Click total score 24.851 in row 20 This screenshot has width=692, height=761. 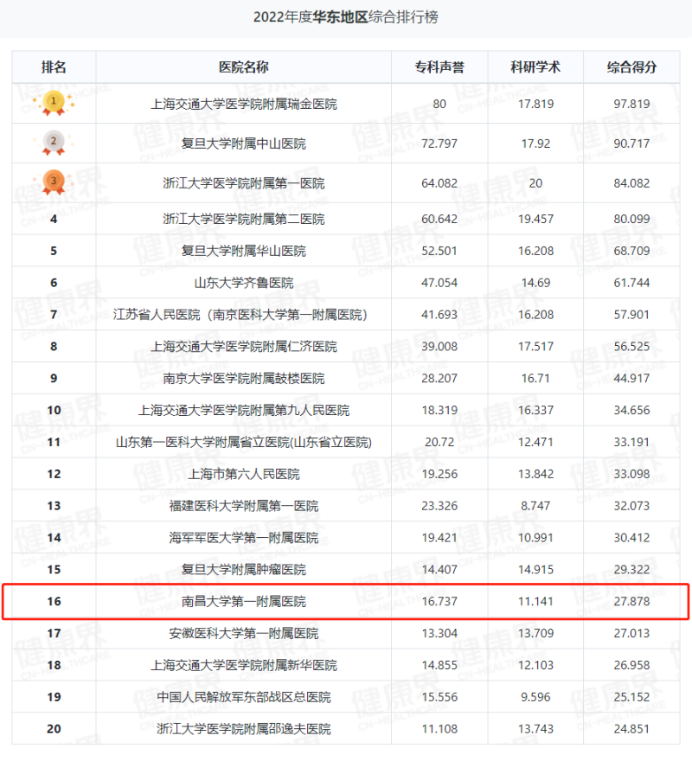click(631, 729)
